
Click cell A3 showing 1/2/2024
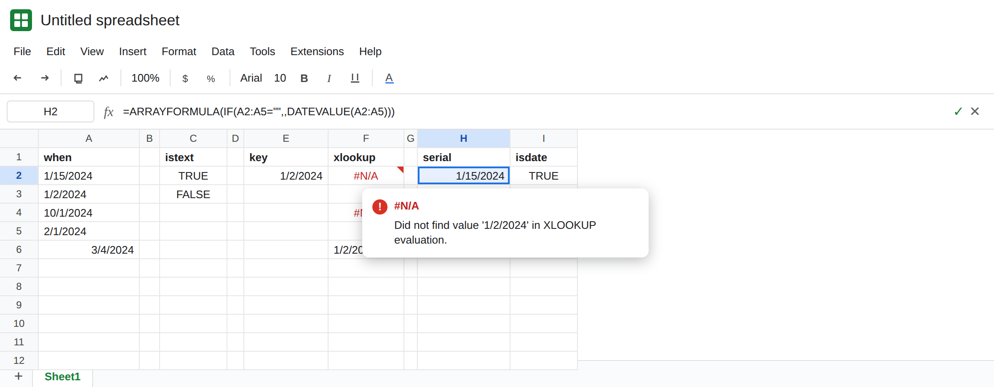(89, 194)
